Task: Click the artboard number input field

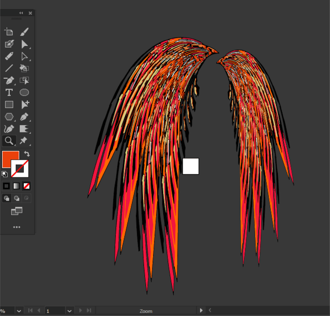Action: point(55,311)
